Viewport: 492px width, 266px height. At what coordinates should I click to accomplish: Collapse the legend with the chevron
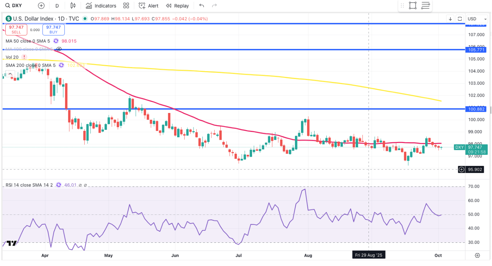tap(10, 74)
